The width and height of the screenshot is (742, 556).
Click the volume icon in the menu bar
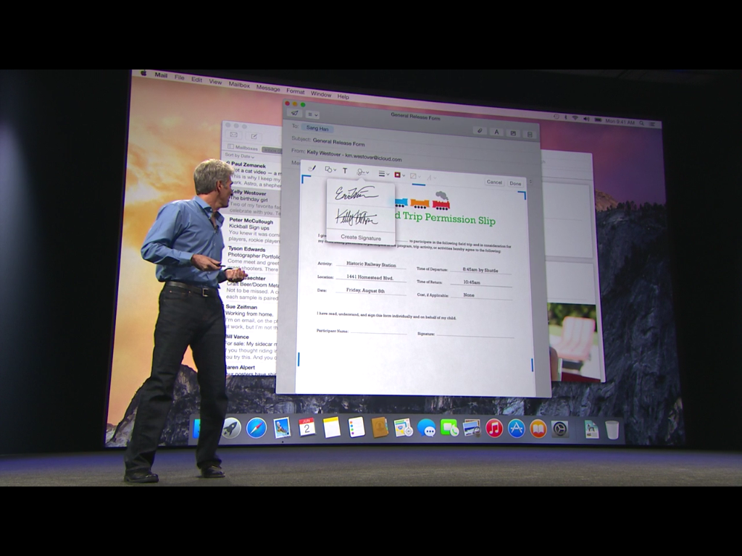click(587, 119)
